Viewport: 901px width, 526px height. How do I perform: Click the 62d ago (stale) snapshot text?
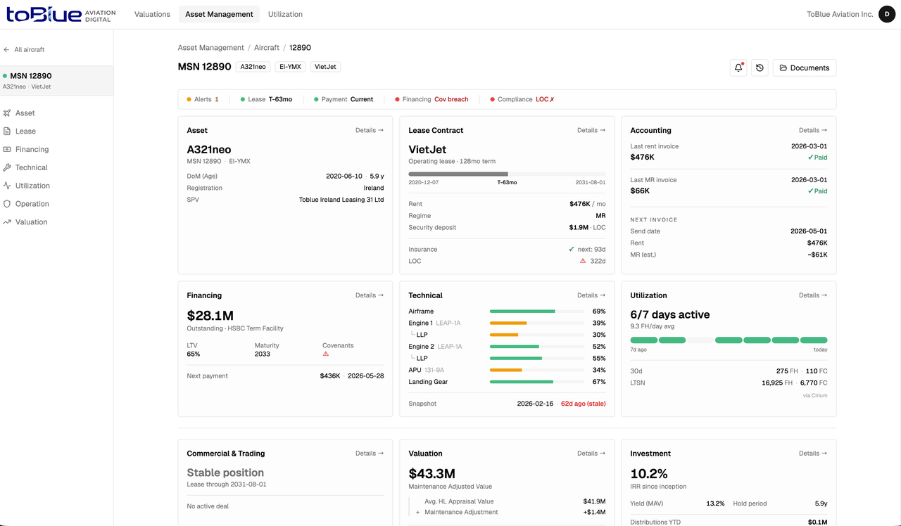point(583,404)
